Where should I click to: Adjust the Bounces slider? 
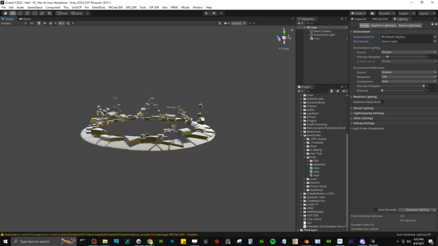pos(403,91)
